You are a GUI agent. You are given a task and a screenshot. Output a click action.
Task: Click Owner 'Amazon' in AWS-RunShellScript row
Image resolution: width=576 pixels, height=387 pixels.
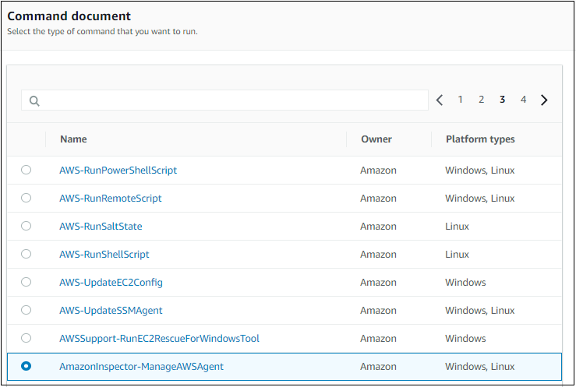pos(378,254)
